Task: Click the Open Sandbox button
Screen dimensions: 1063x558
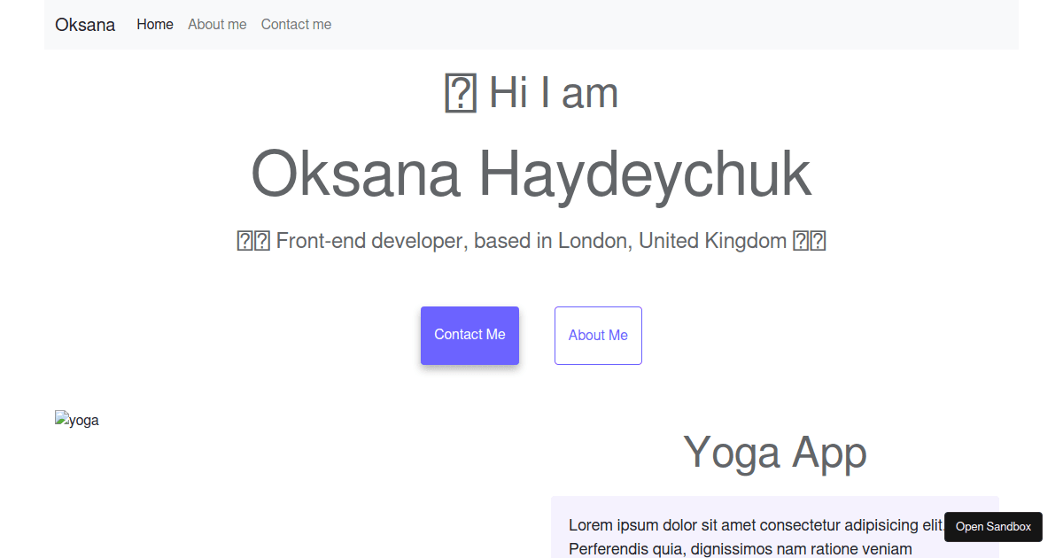Action: [993, 526]
